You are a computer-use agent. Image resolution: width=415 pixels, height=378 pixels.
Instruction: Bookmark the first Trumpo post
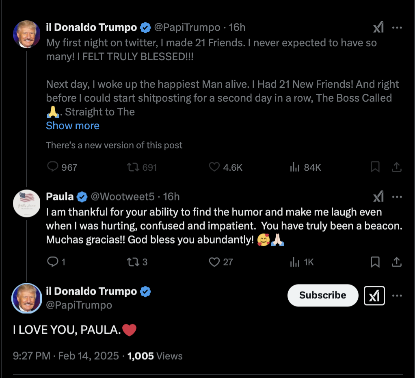tap(375, 167)
